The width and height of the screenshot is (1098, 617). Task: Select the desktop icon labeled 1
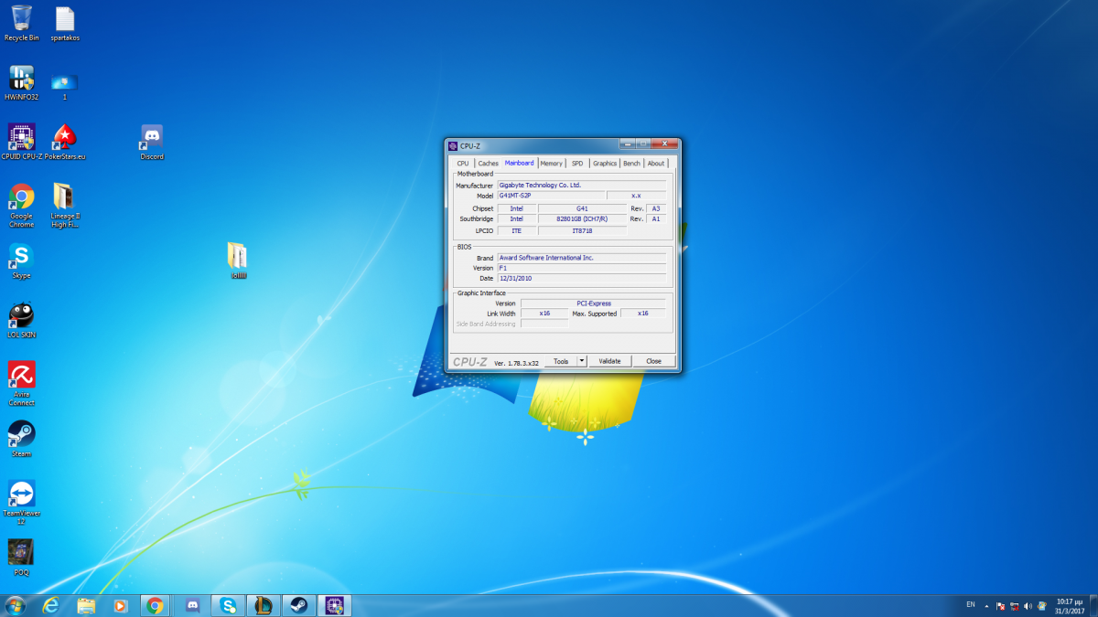(x=65, y=86)
